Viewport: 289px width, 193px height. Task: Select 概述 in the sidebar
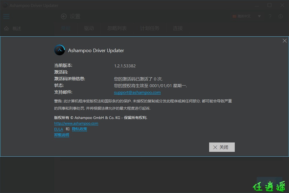click(x=17, y=29)
